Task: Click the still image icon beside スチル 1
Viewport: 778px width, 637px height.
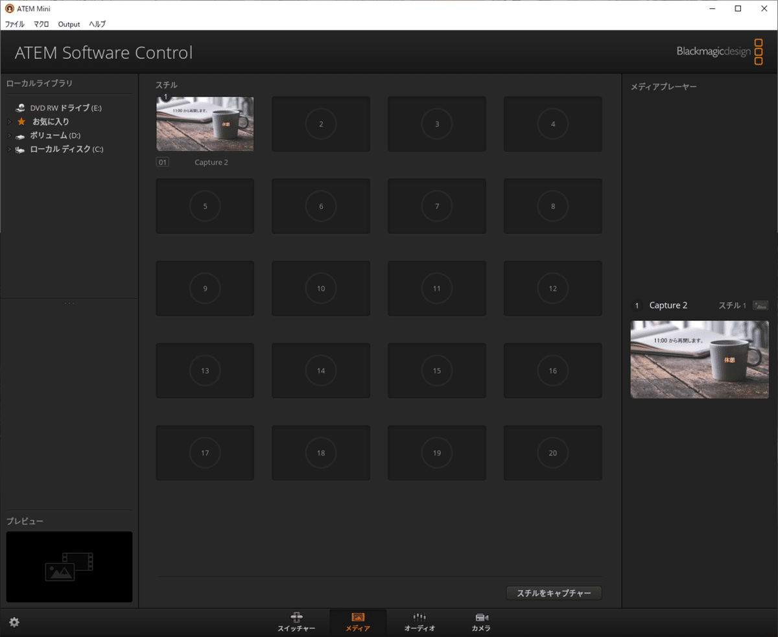Action: 760,305
